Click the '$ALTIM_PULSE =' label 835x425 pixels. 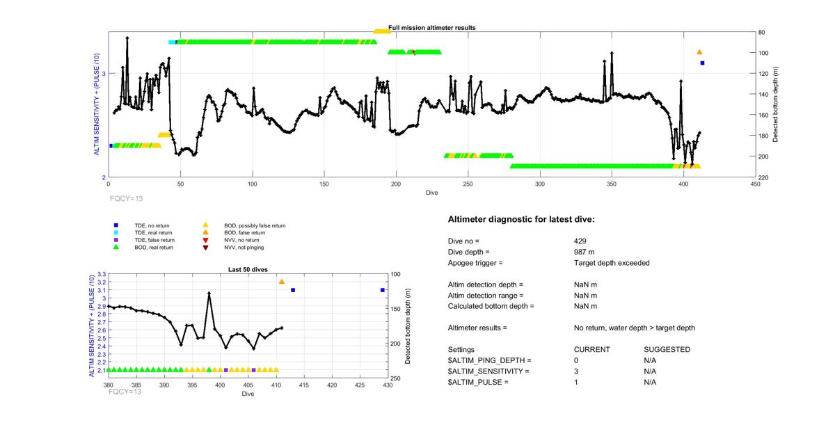[x=479, y=382]
